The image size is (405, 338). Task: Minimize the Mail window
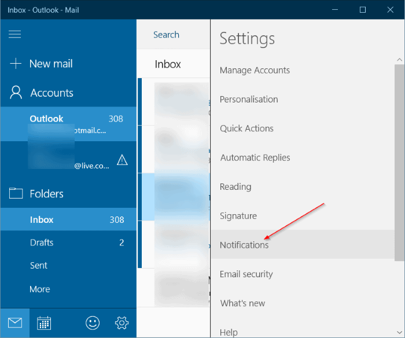pyautogui.click(x=335, y=10)
